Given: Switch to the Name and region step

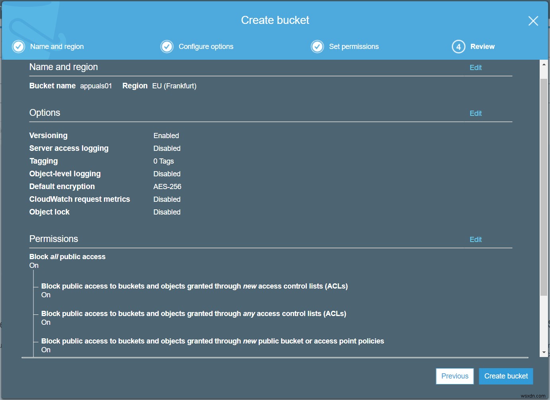Looking at the screenshot, I should (x=57, y=47).
